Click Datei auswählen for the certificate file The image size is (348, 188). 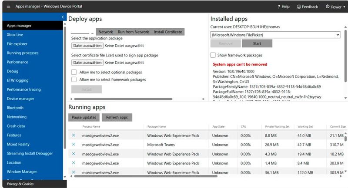pos(87,63)
